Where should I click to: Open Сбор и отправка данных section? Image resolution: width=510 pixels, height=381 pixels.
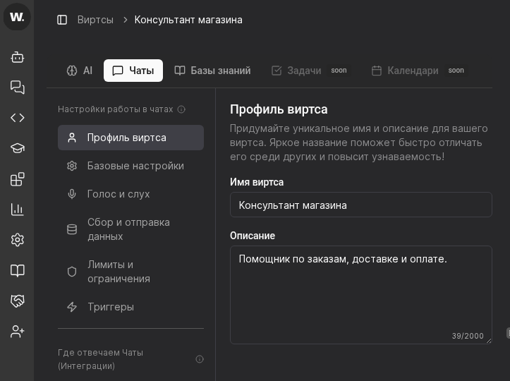[x=130, y=229]
